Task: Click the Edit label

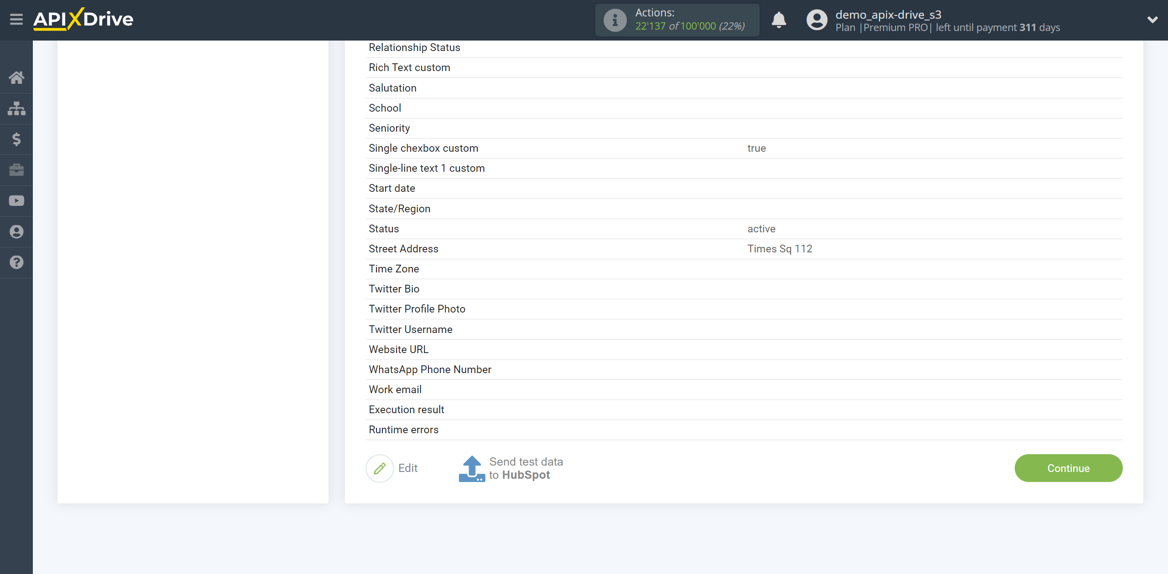Action: tap(408, 468)
